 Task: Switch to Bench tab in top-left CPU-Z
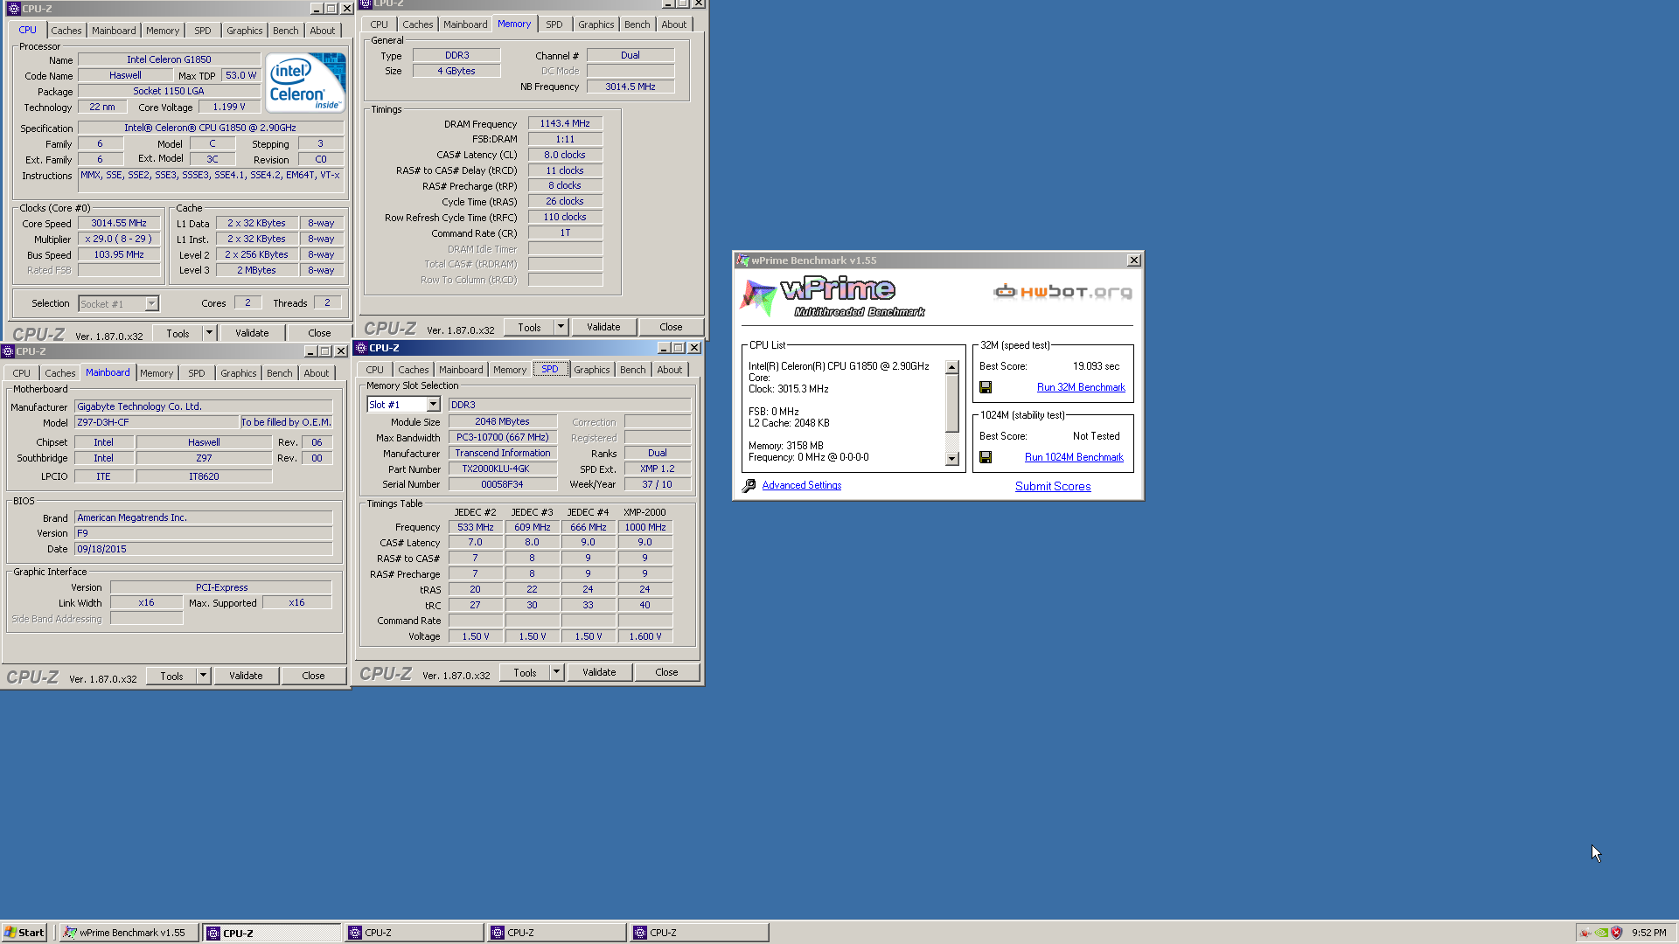[286, 31]
